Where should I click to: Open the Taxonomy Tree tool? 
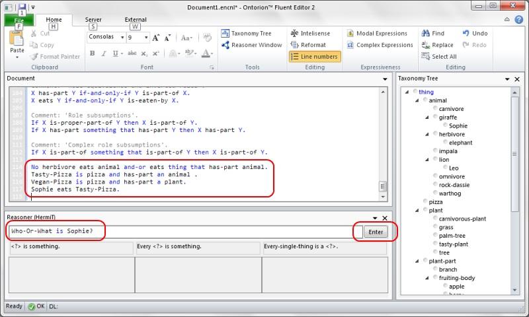(246, 33)
